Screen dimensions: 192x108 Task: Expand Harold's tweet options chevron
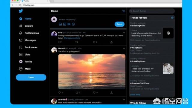[x=124, y=49]
